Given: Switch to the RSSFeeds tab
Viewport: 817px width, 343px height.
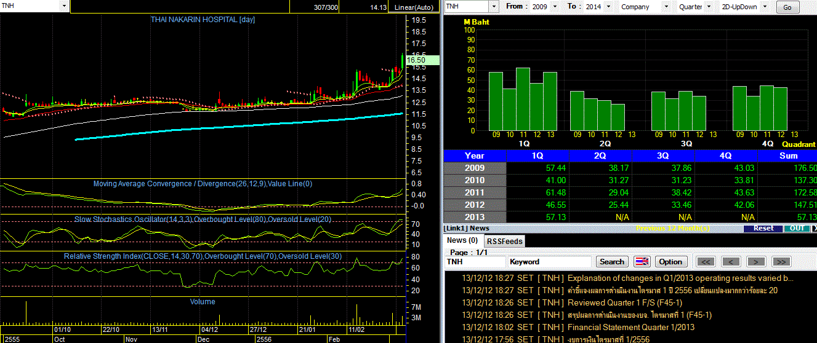Looking at the screenshot, I should [x=504, y=241].
